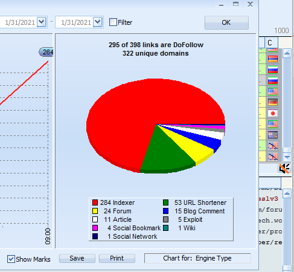Screen dimensions: 294x272
Task: Enable the Filter checkbox
Action: point(113,22)
